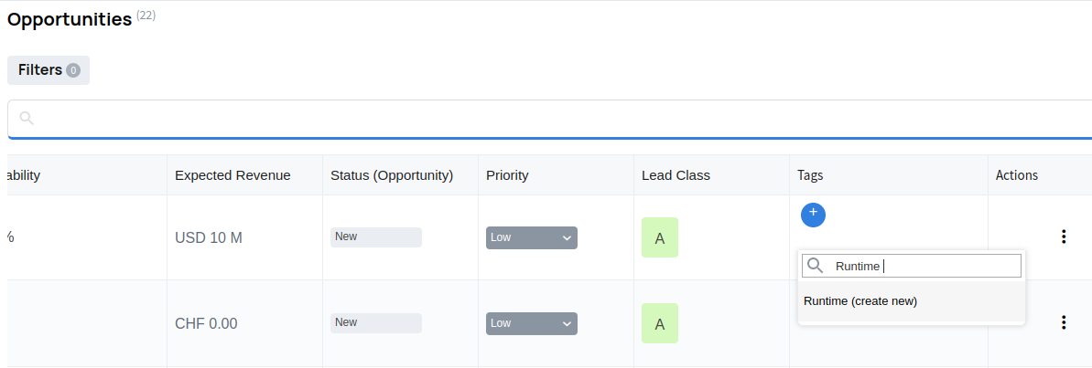Click the New status badge in first row

pos(375,237)
